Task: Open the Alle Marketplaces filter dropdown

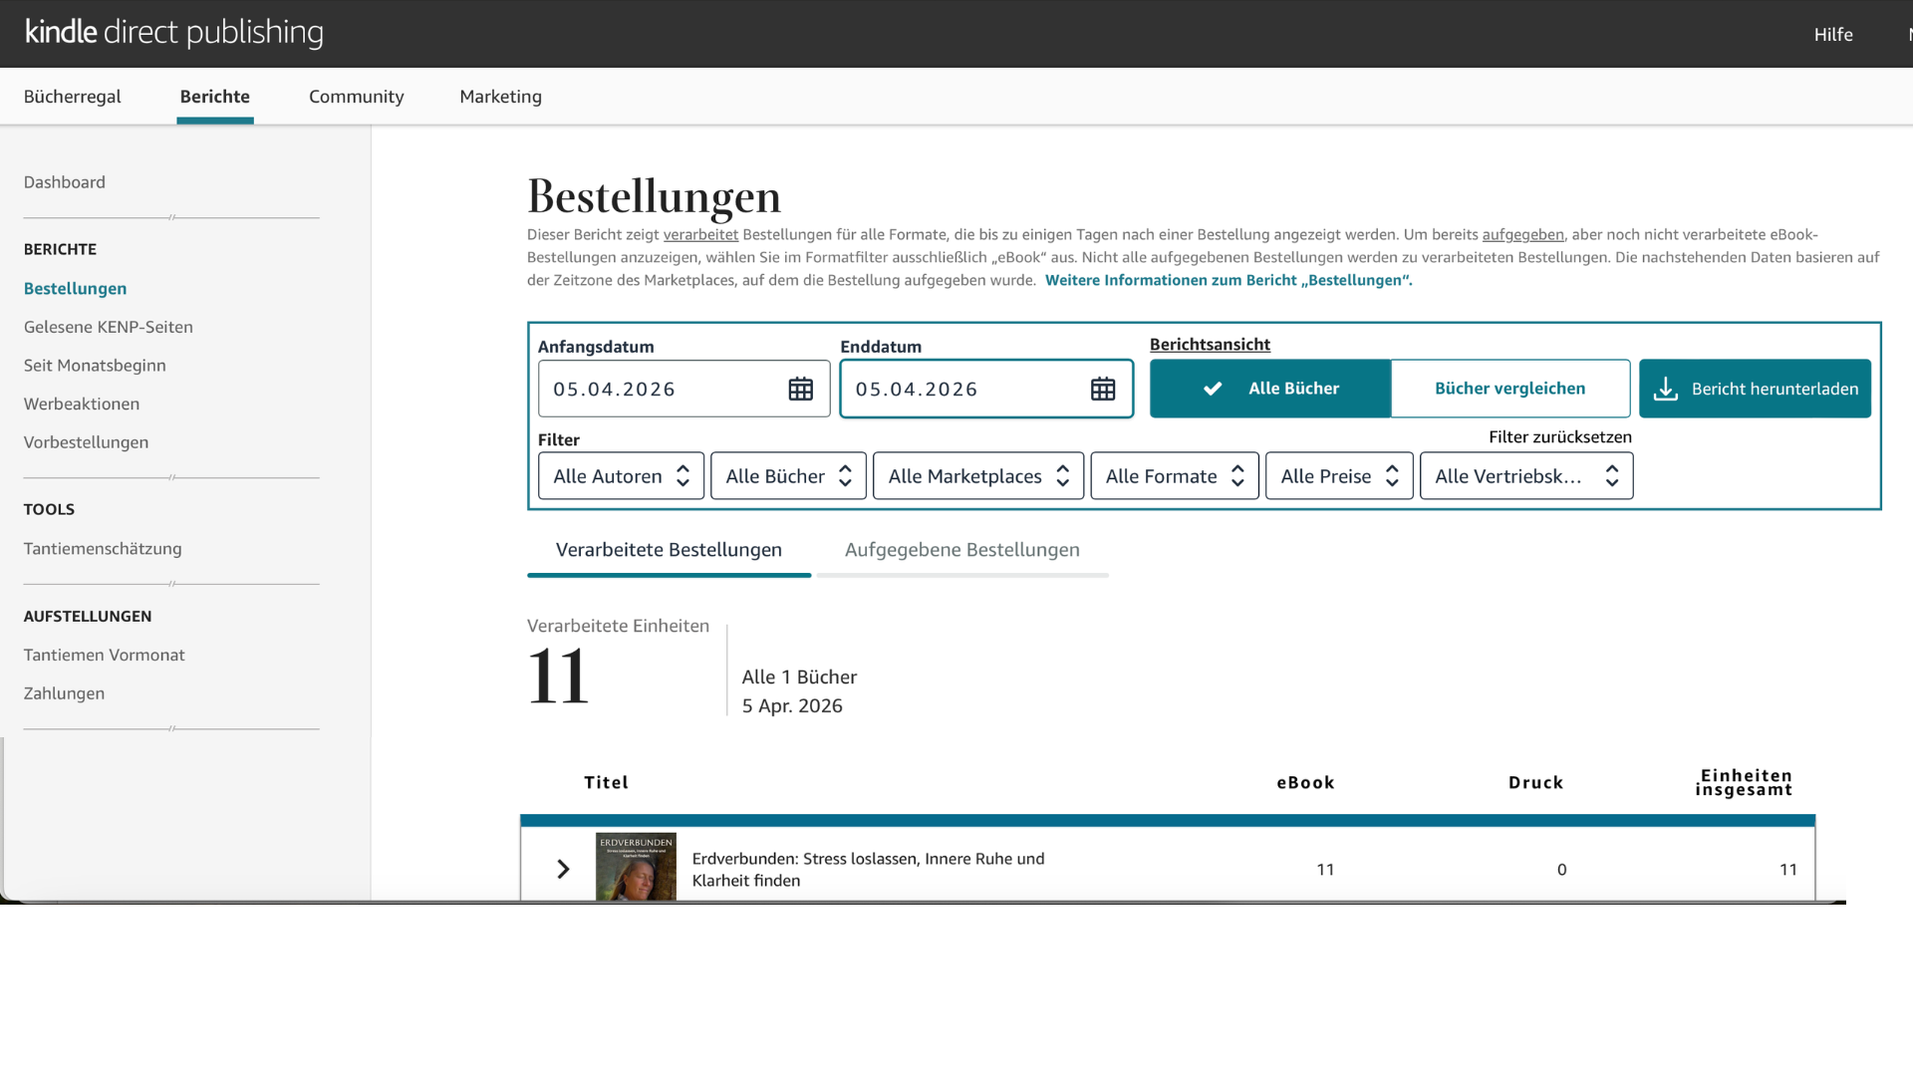Action: click(x=977, y=476)
